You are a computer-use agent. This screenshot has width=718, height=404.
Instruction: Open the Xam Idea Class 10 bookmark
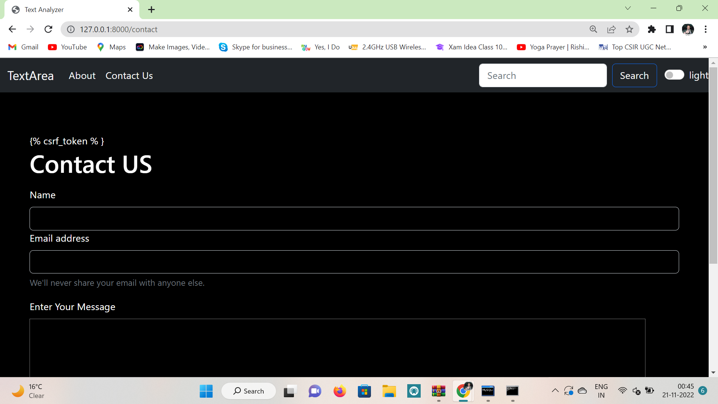point(472,47)
